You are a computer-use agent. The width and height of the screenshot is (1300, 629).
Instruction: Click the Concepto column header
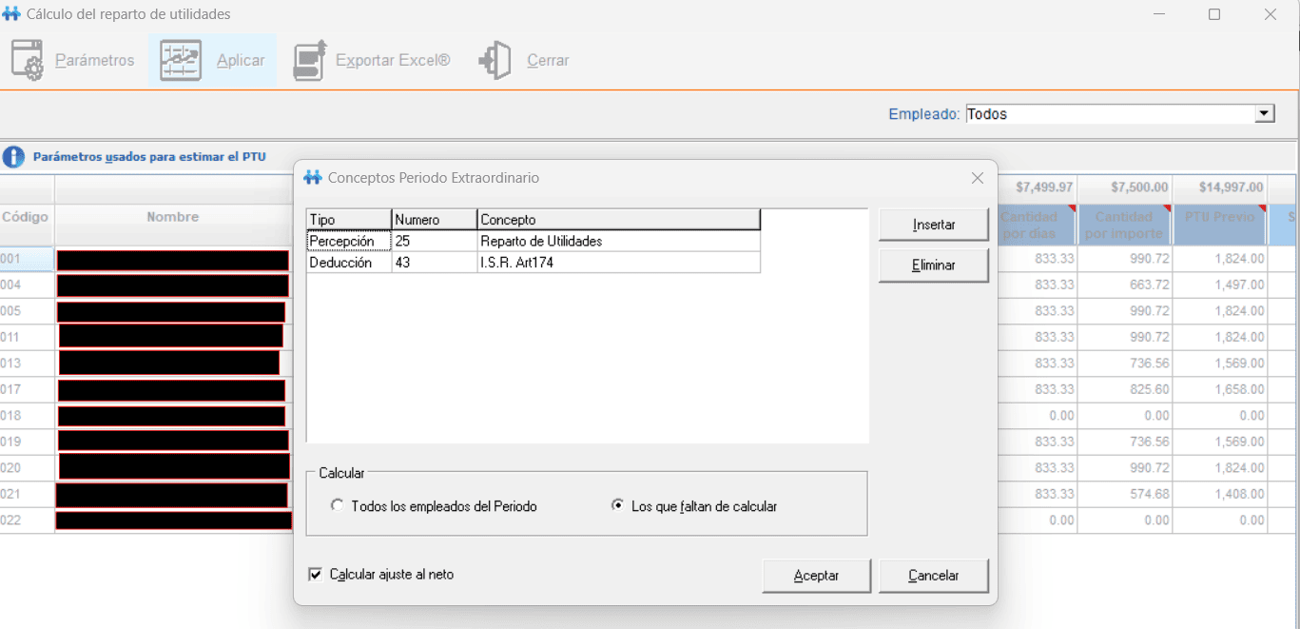point(618,220)
